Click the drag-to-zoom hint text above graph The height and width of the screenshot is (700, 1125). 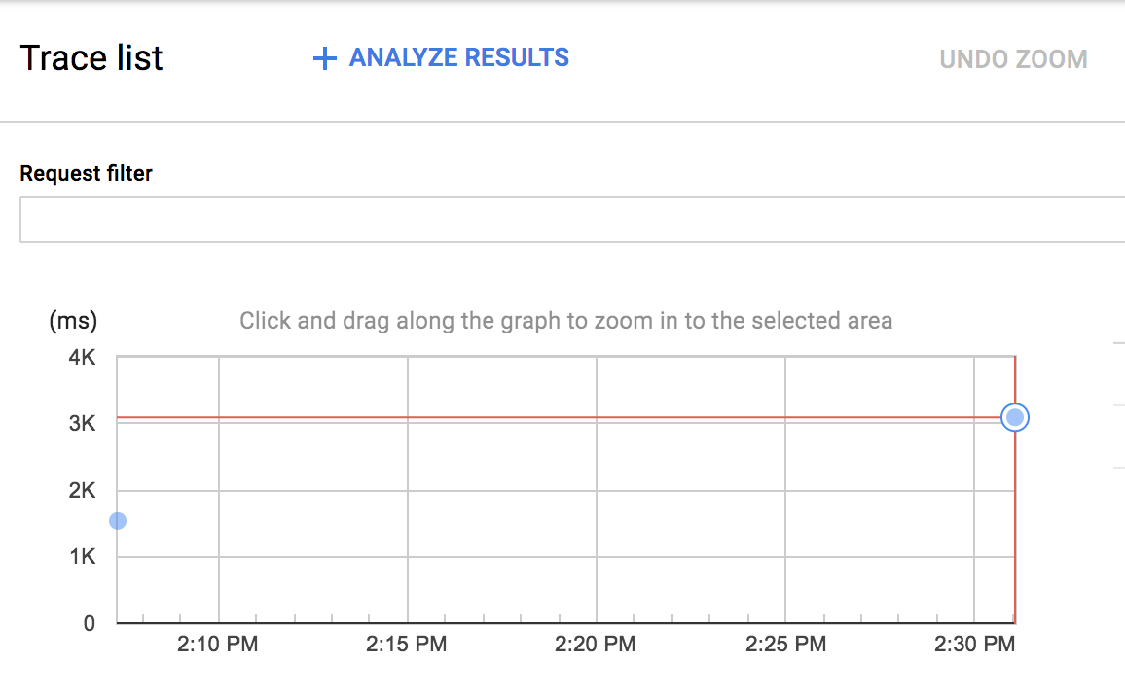pyautogui.click(x=565, y=321)
